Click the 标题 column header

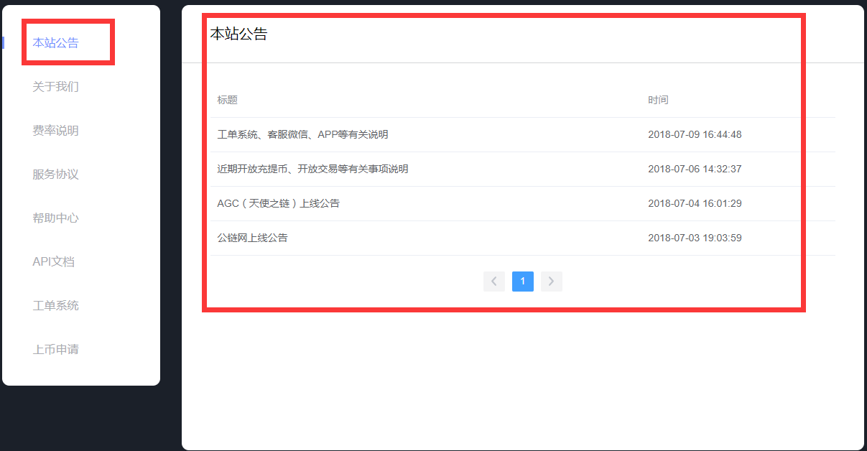click(x=228, y=101)
